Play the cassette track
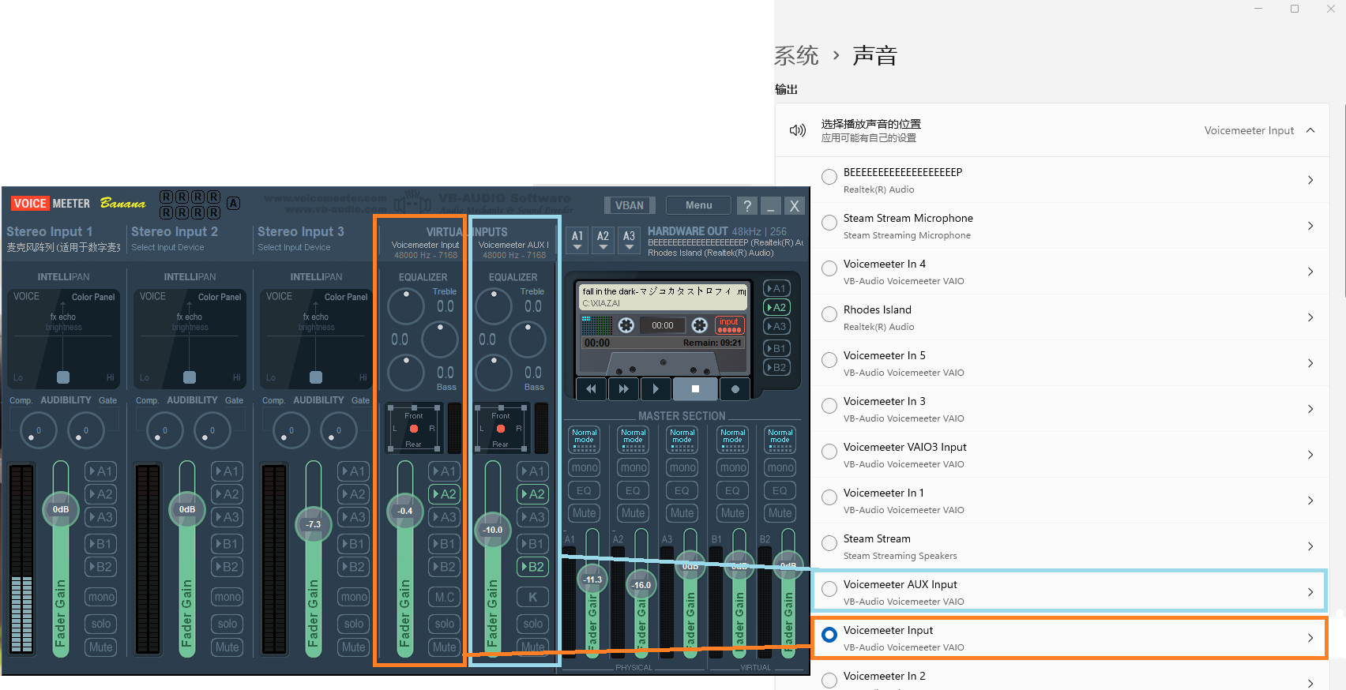 (x=656, y=388)
